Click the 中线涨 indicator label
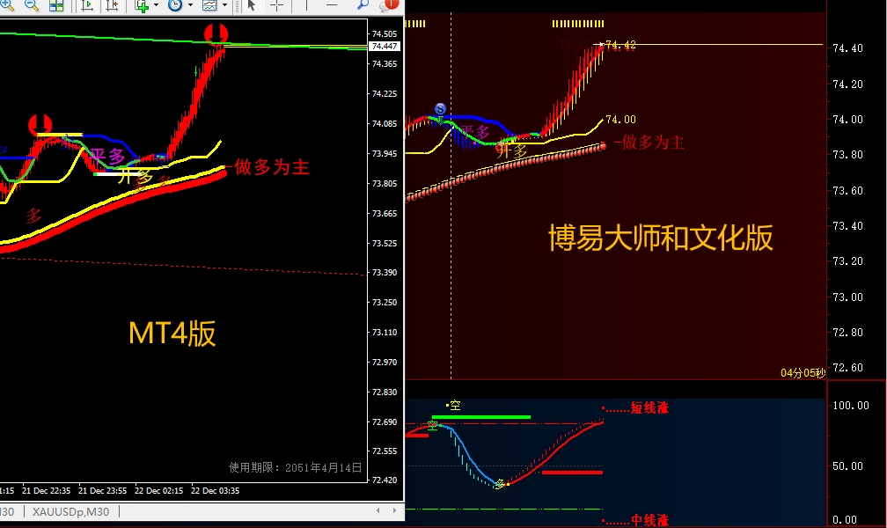 pyautogui.click(x=649, y=520)
